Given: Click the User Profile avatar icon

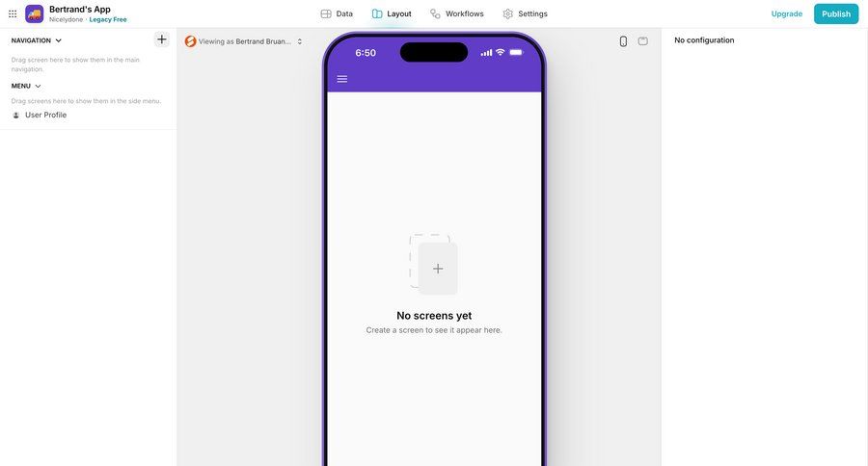Looking at the screenshot, I should [x=16, y=115].
